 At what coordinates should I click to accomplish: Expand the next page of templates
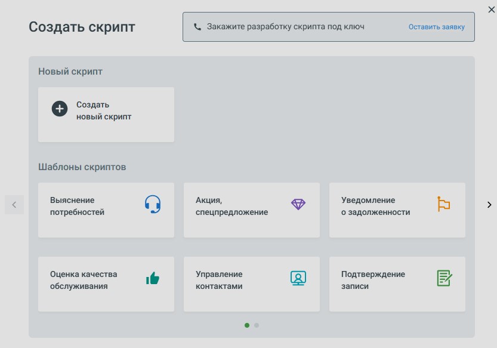point(489,204)
